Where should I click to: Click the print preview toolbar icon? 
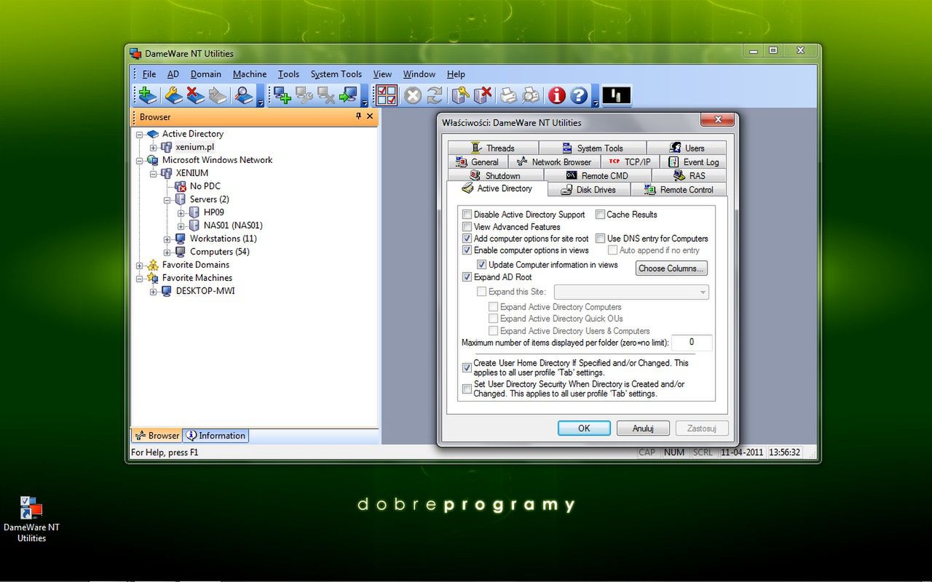pyautogui.click(x=531, y=95)
